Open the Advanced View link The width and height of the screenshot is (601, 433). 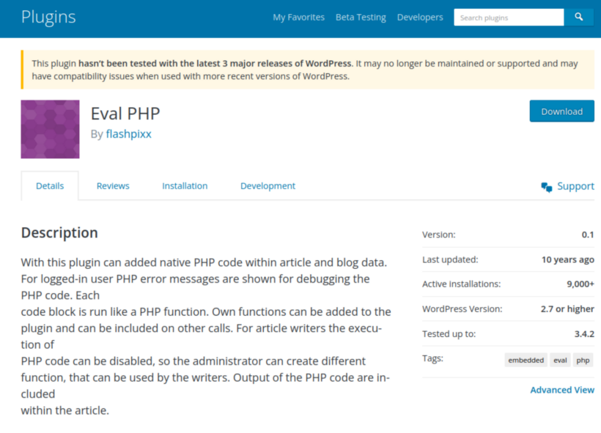[x=562, y=390]
